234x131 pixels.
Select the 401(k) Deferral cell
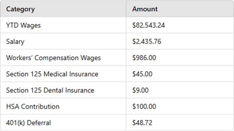[x=29, y=123]
